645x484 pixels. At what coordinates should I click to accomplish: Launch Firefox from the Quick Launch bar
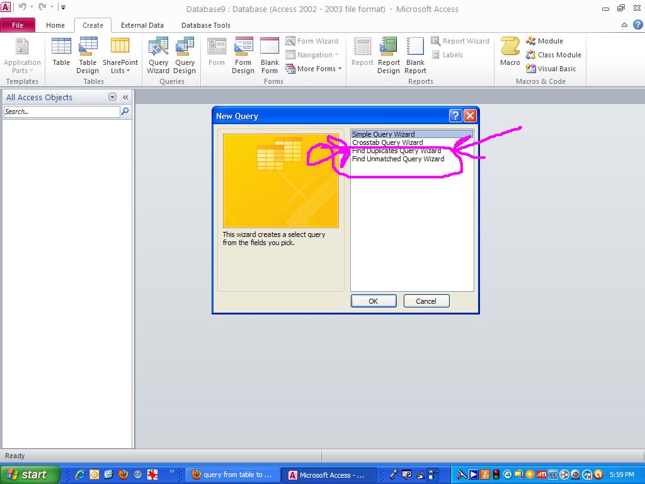tap(123, 475)
